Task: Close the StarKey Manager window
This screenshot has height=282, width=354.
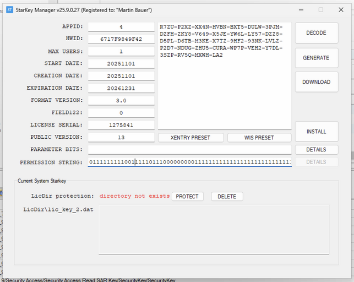Action: pos(341,10)
